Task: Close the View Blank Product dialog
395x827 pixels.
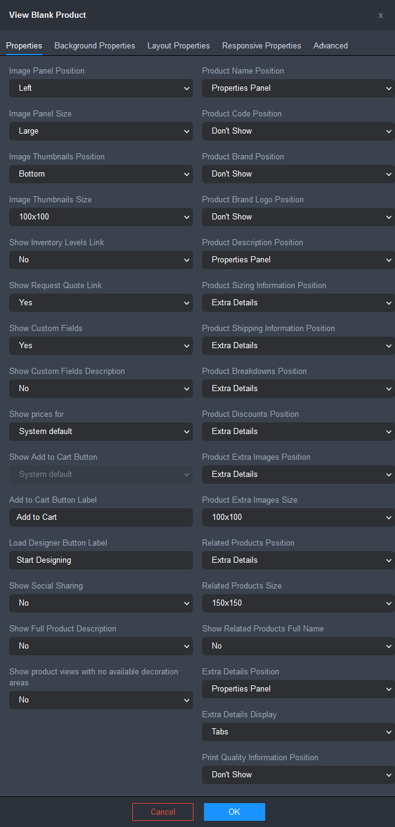Action: 380,15
